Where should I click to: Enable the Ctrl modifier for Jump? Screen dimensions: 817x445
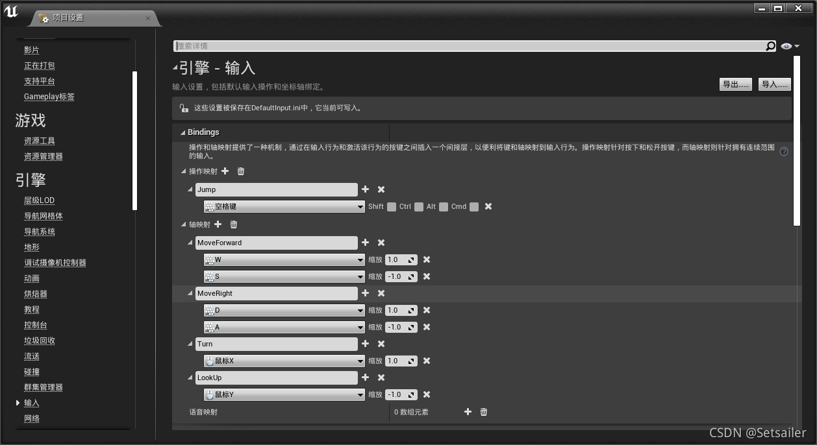(x=419, y=207)
